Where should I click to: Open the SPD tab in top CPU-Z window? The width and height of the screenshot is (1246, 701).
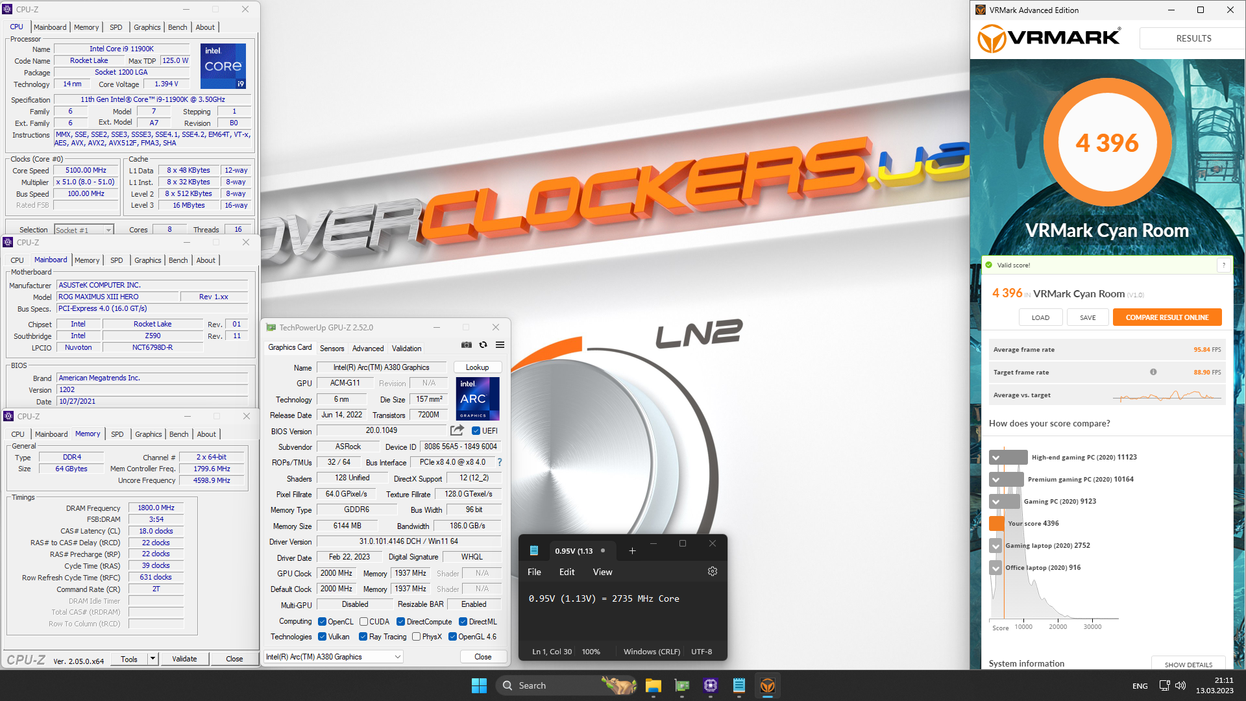click(x=116, y=27)
